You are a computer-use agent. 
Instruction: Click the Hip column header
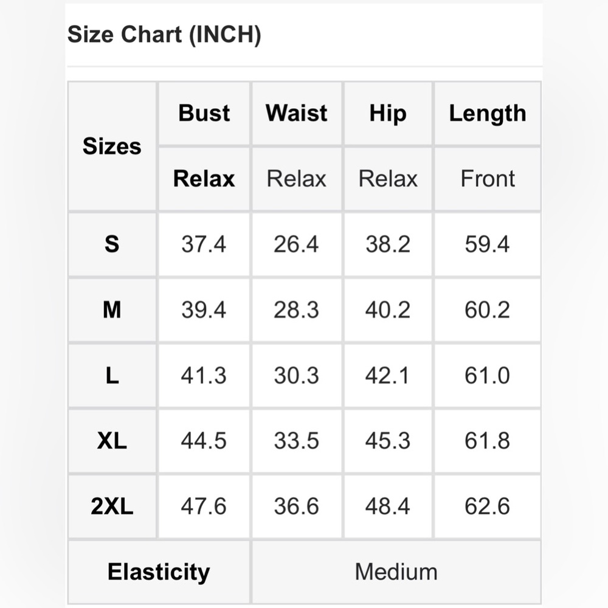388,113
